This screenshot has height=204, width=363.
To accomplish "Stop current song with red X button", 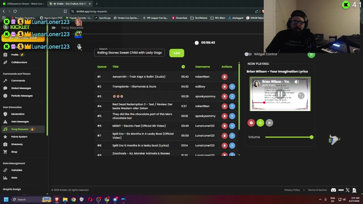I will pos(251,123).
